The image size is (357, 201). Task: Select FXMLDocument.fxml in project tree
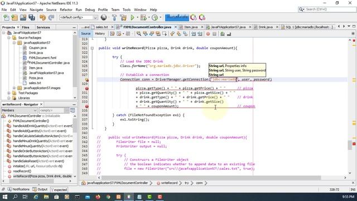(x=42, y=58)
